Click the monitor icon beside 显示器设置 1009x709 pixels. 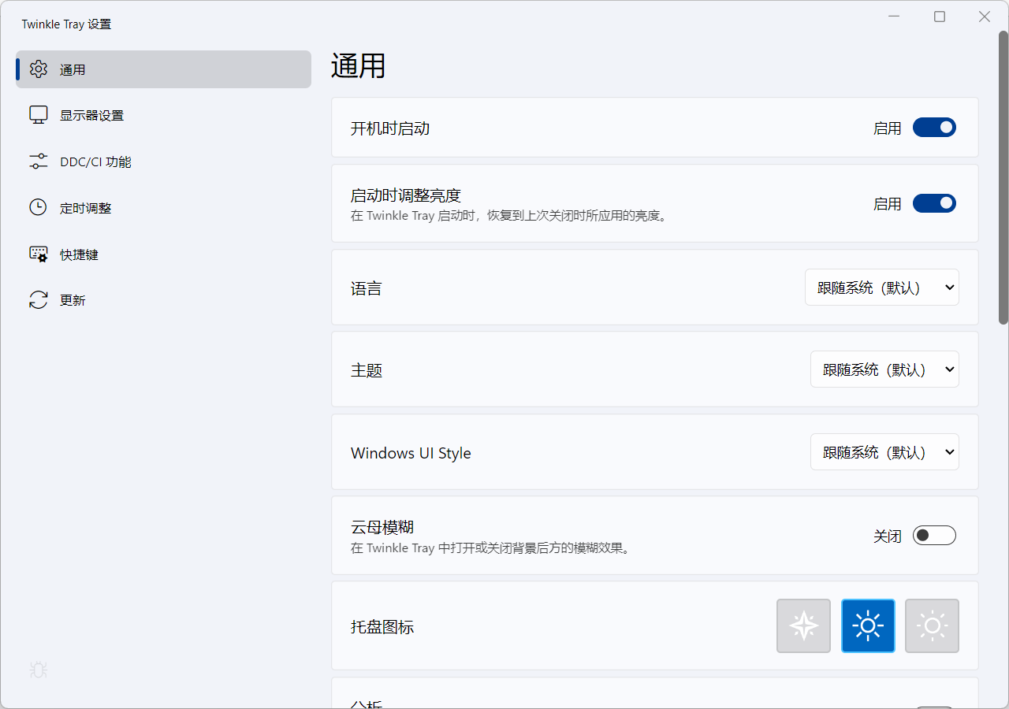[39, 115]
